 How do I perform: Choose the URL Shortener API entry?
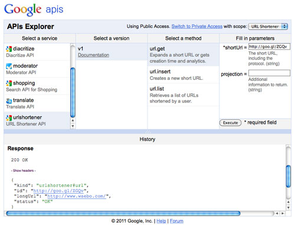26,124
